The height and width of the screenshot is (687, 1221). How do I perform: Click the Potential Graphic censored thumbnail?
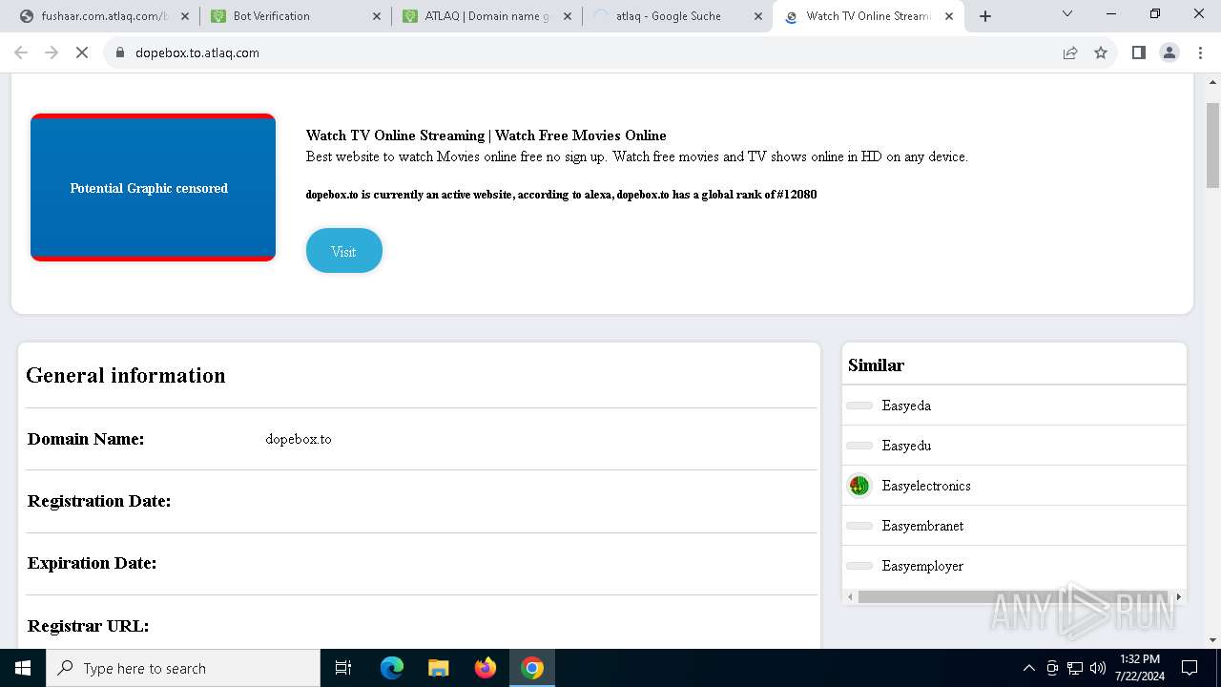point(153,187)
